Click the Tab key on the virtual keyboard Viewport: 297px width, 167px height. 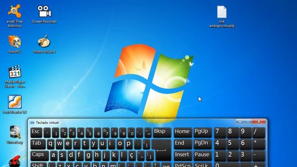pyautogui.click(x=38, y=144)
